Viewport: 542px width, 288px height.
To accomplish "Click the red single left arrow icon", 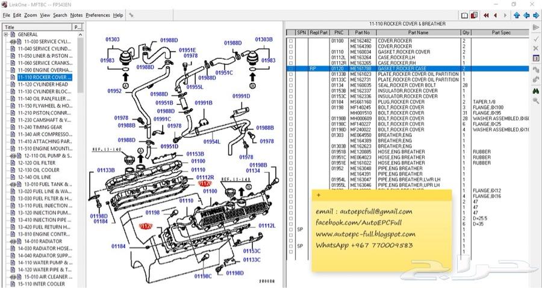I will pyautogui.click(x=496, y=16).
